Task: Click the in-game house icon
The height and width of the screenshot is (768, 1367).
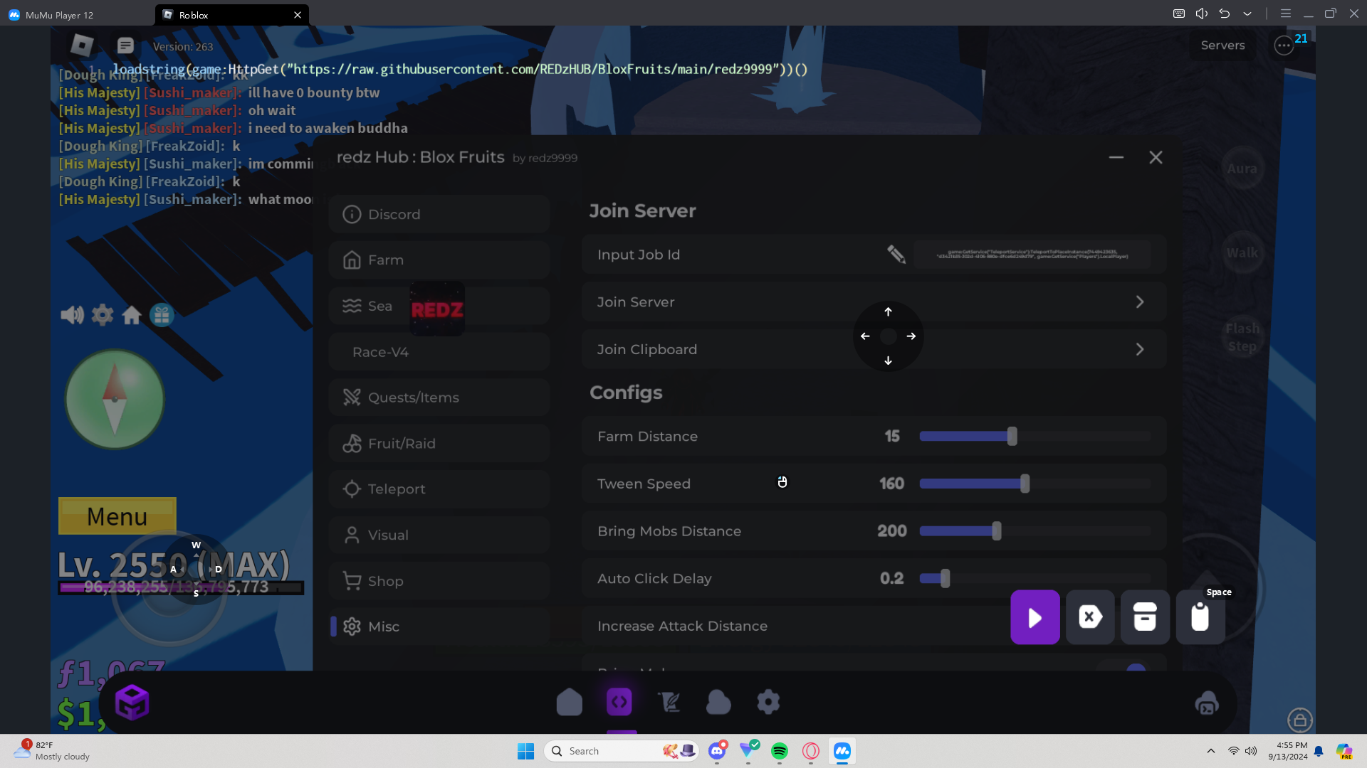Action: click(x=132, y=314)
